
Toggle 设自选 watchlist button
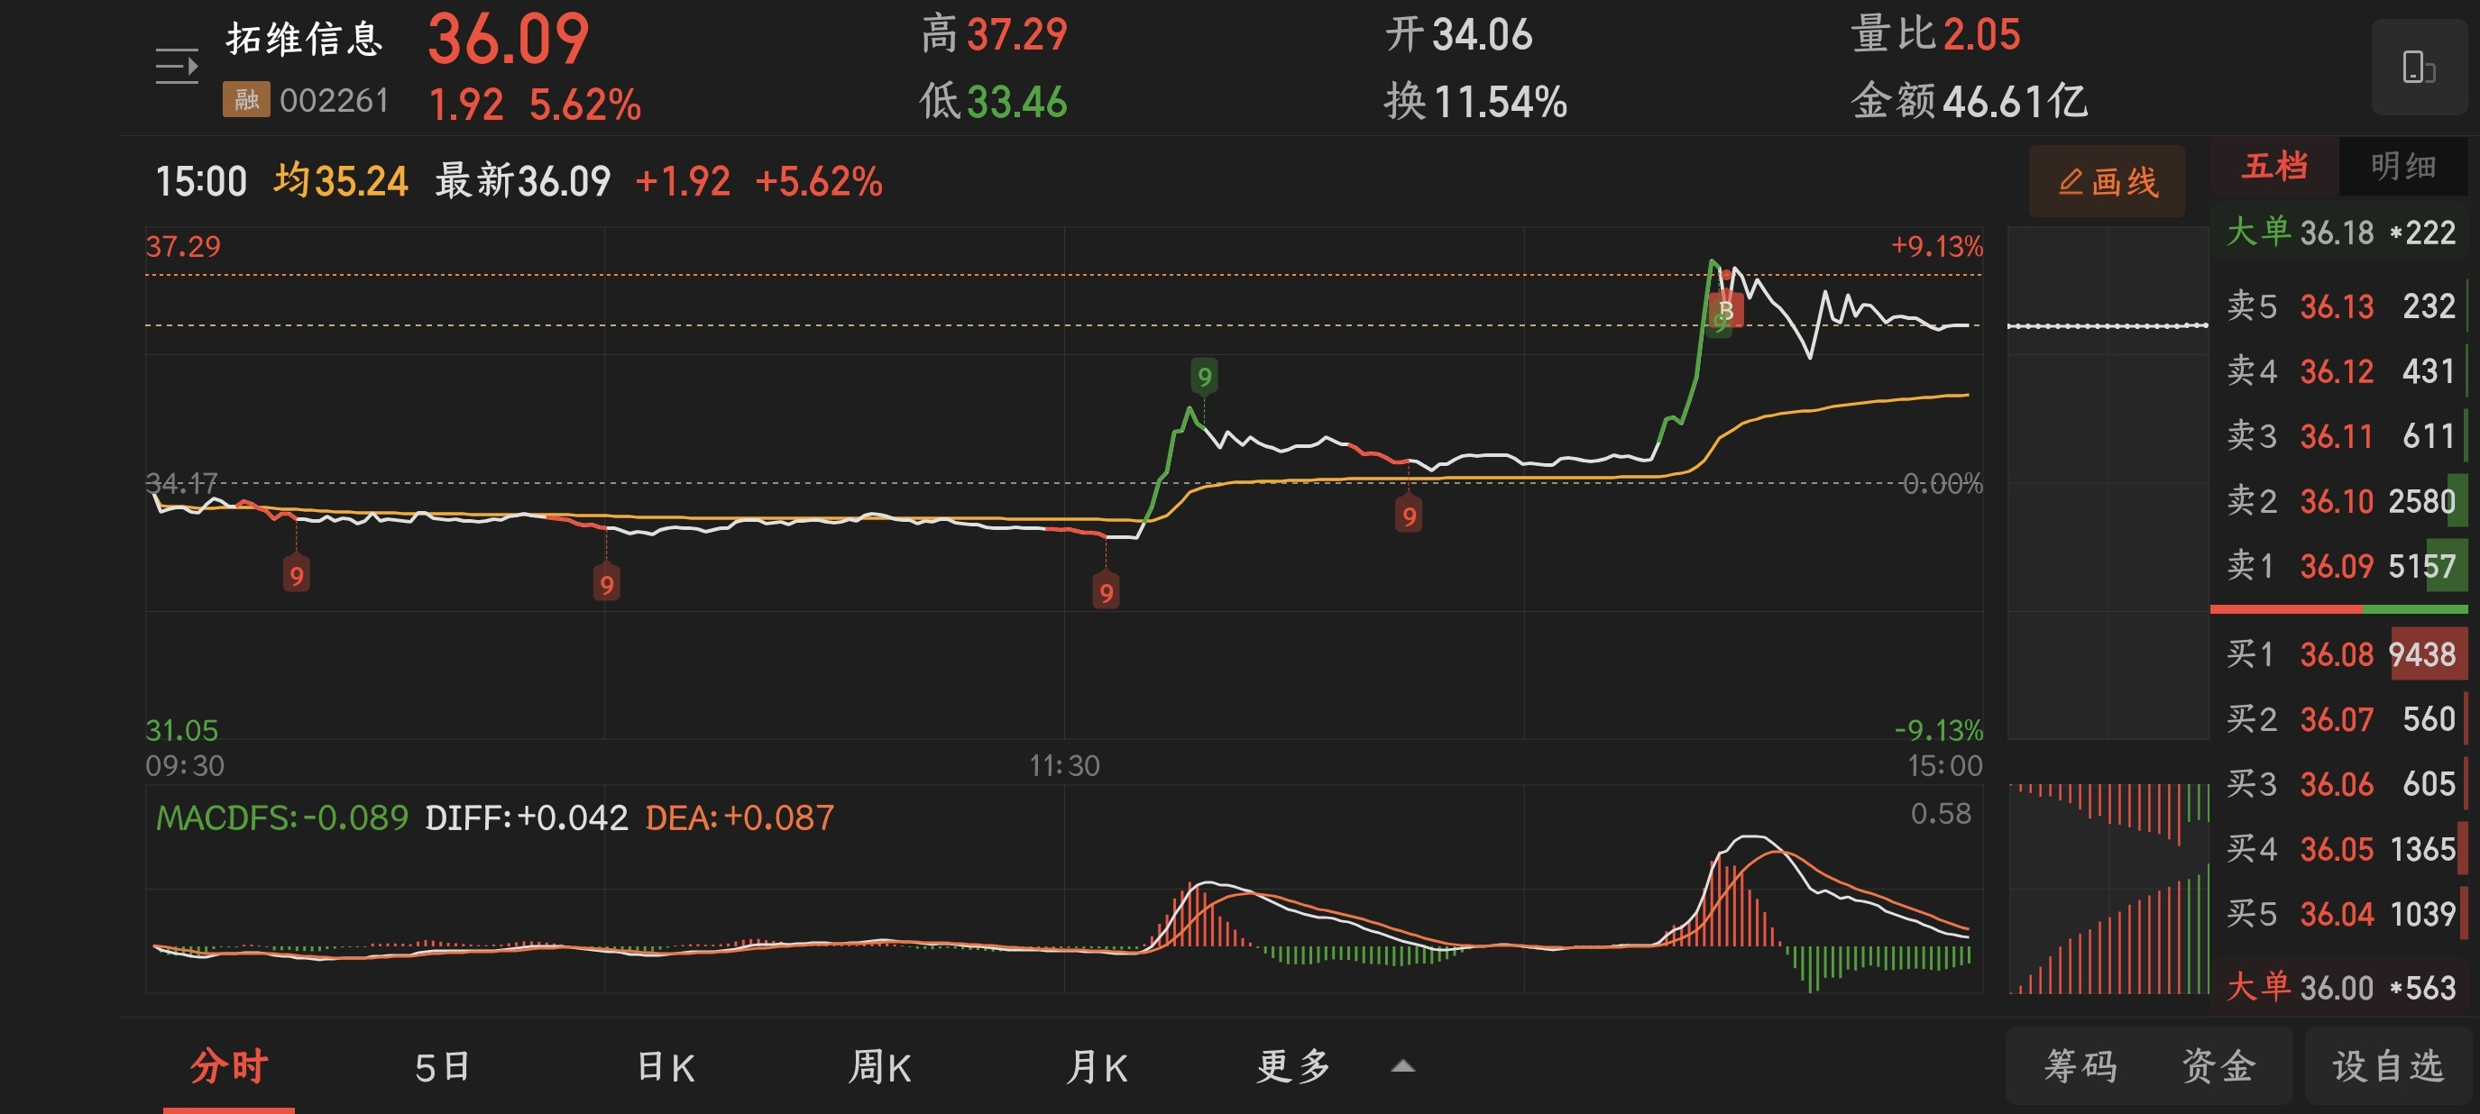click(x=2386, y=1066)
